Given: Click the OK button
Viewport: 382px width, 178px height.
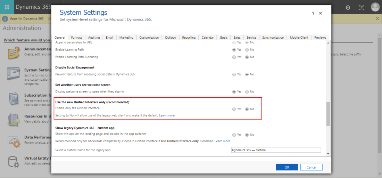Looking at the screenshot, I should pos(286,167).
